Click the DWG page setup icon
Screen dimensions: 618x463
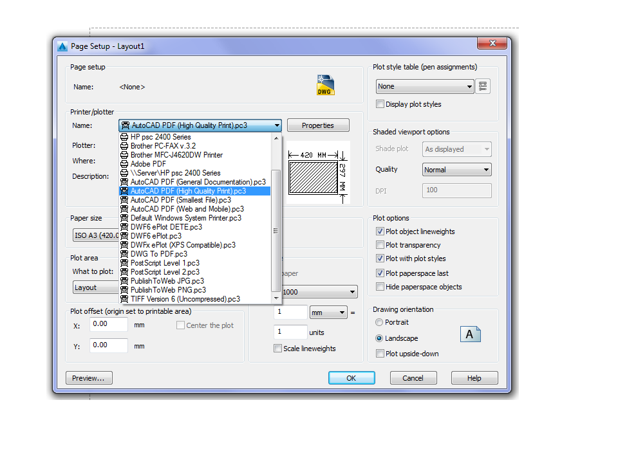tap(325, 85)
